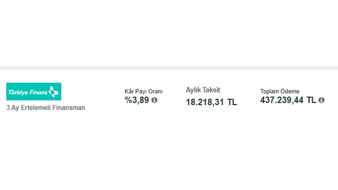Viewport: 338px width, 190px height.
Task: Click the percent sign before 3,89
Action: pos(128,100)
